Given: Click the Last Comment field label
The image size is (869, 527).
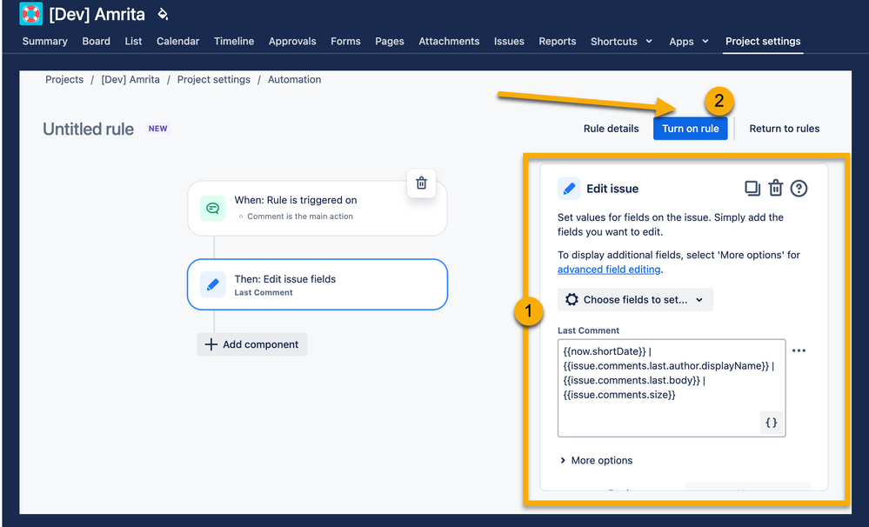Looking at the screenshot, I should click(588, 330).
